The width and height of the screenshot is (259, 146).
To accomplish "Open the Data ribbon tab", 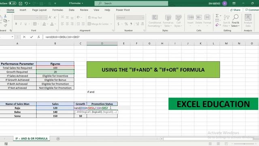I will pos(72,10).
